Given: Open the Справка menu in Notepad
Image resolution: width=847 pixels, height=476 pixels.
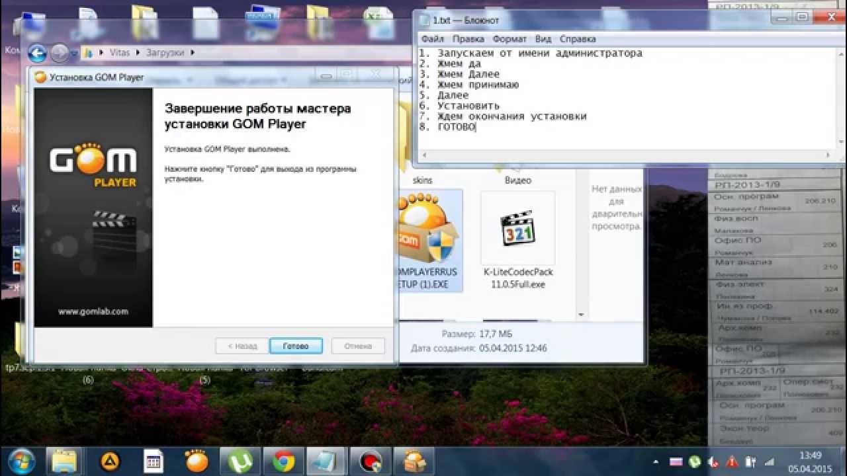Looking at the screenshot, I should click(578, 39).
